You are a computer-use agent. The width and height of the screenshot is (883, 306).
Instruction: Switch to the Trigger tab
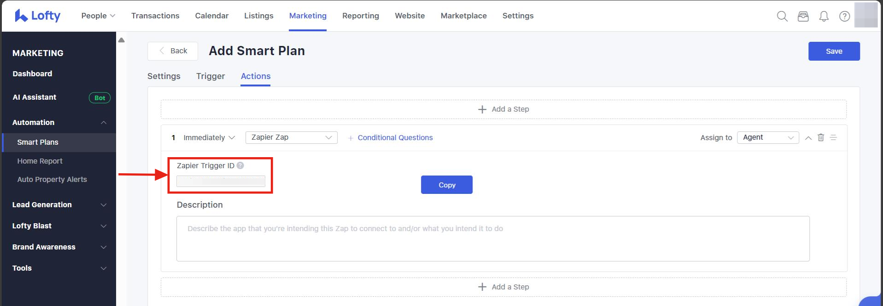pos(211,76)
